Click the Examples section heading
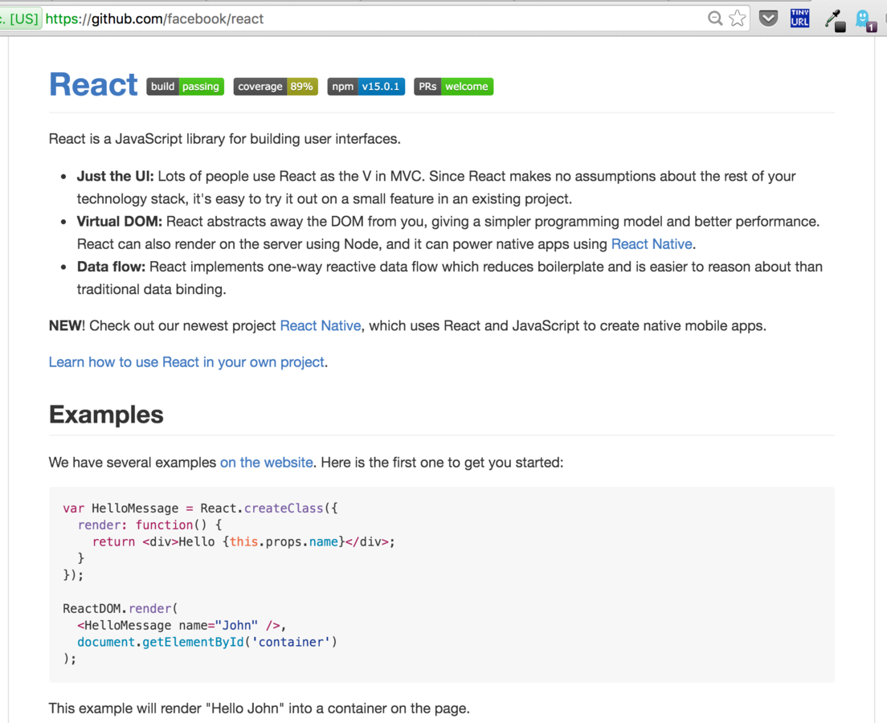The width and height of the screenshot is (887, 723). click(106, 415)
